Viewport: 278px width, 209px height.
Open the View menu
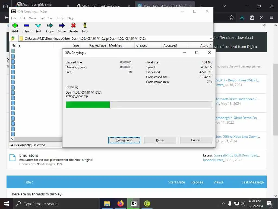point(33,18)
